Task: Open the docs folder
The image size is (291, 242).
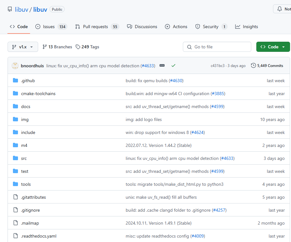Action: [26, 106]
